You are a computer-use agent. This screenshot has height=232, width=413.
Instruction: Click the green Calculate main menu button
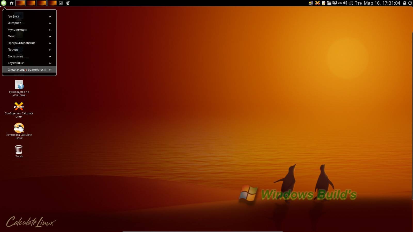point(4,3)
